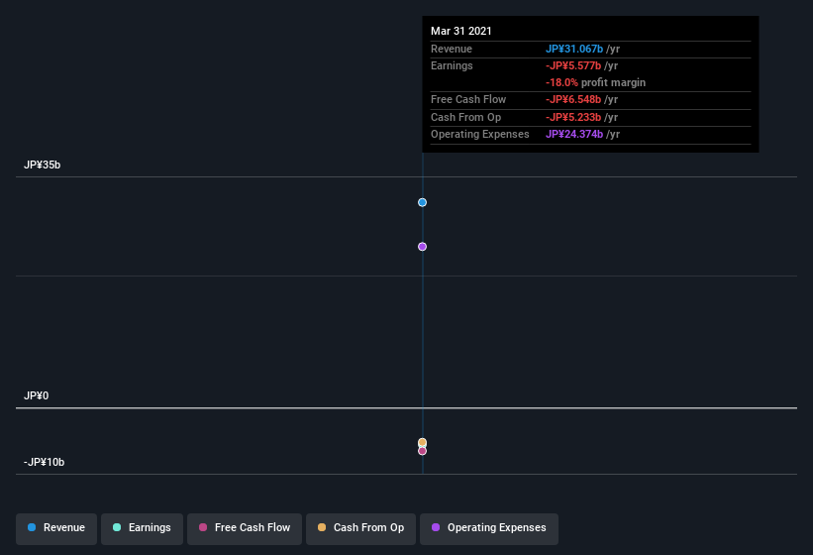Click the JP¥24.374b operating expenses value
The width and height of the screenshot is (813, 555).
[574, 135]
